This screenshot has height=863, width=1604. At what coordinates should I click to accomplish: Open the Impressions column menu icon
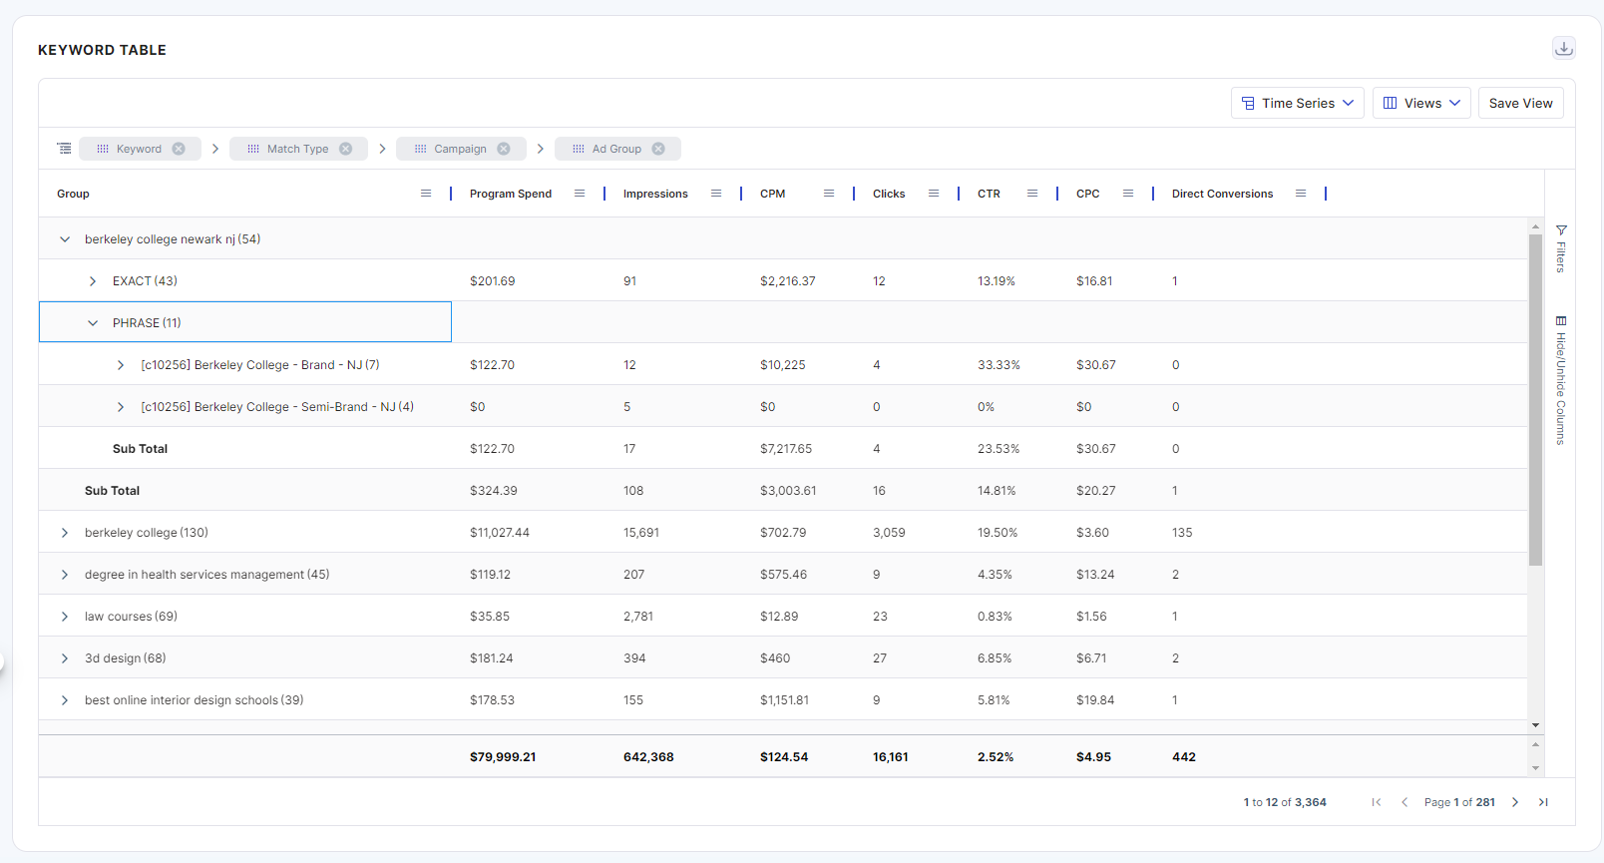(716, 194)
